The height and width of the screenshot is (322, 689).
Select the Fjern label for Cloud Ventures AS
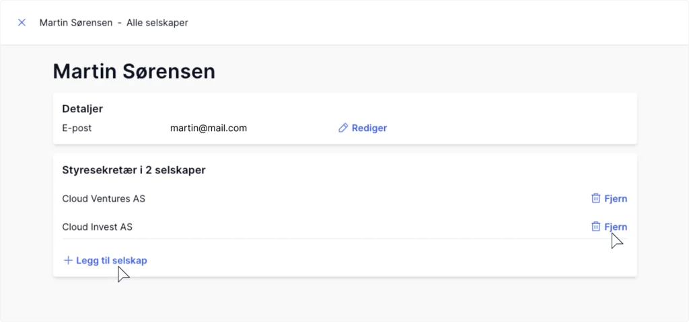pyautogui.click(x=616, y=198)
